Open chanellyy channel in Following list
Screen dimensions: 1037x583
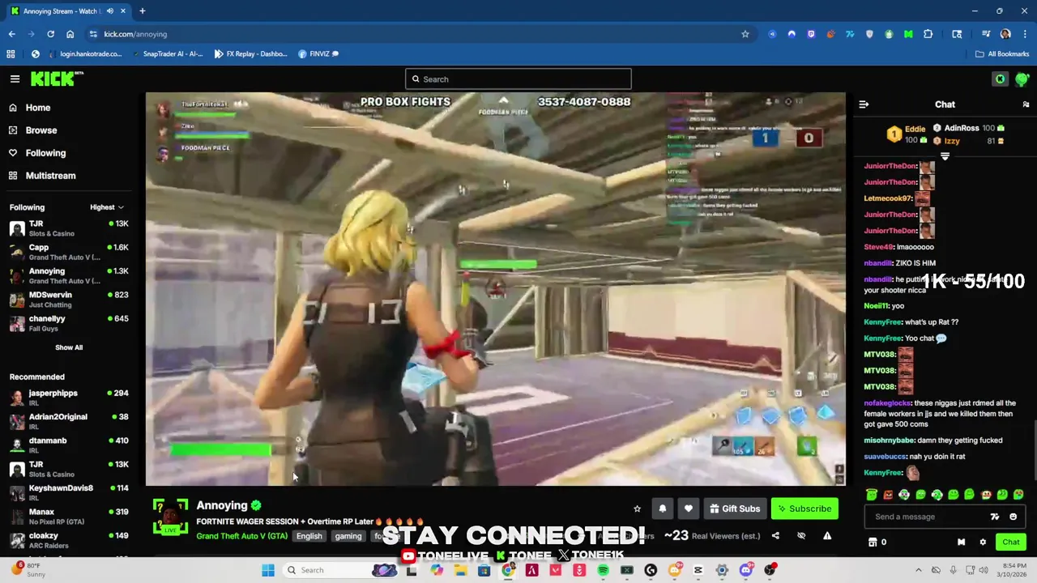tap(69, 323)
